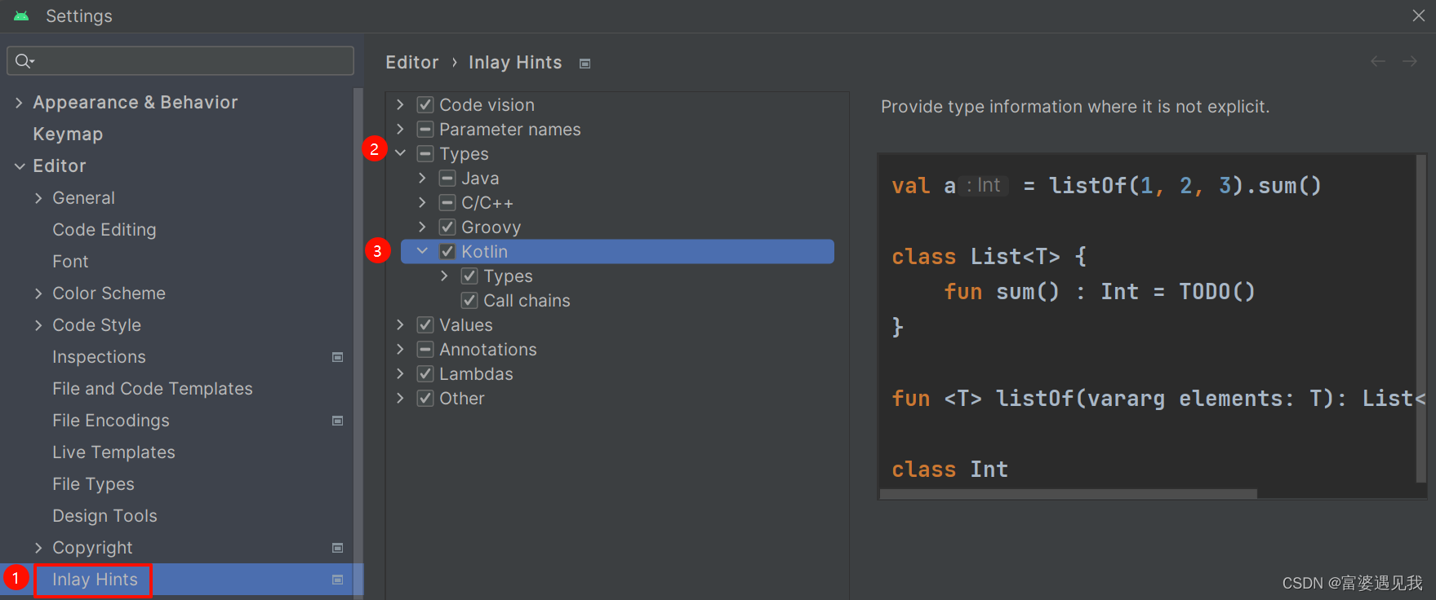Viewport: 1436px width, 600px height.
Task: Uncheck the Code vision checkbox
Action: [x=425, y=105]
